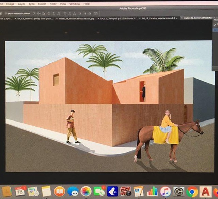Image resolution: width=218 pixels, height=199 pixels.
Task: Open the Image menu
Action: click(x=10, y=4)
